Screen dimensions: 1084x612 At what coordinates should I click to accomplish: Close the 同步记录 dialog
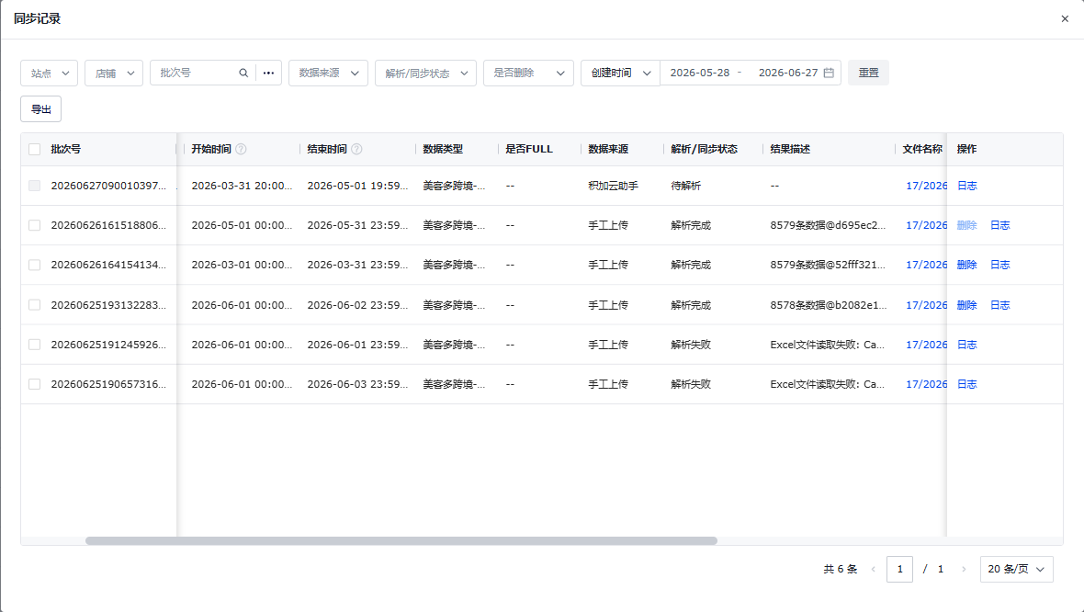tap(1065, 18)
